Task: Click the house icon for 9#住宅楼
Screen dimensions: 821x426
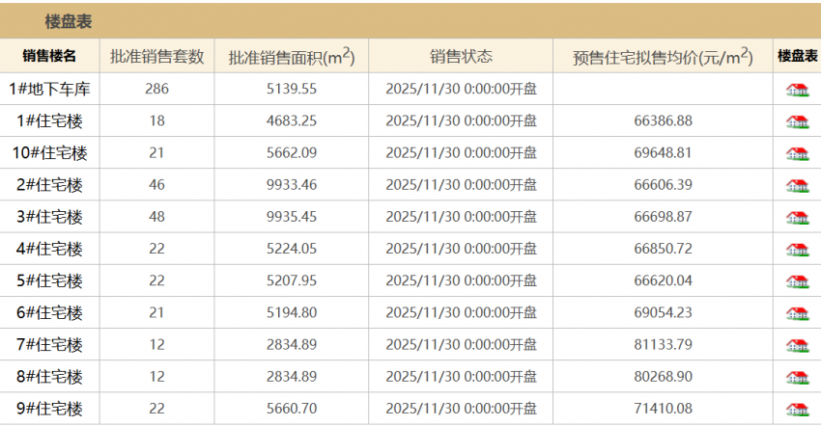Action: point(797,408)
